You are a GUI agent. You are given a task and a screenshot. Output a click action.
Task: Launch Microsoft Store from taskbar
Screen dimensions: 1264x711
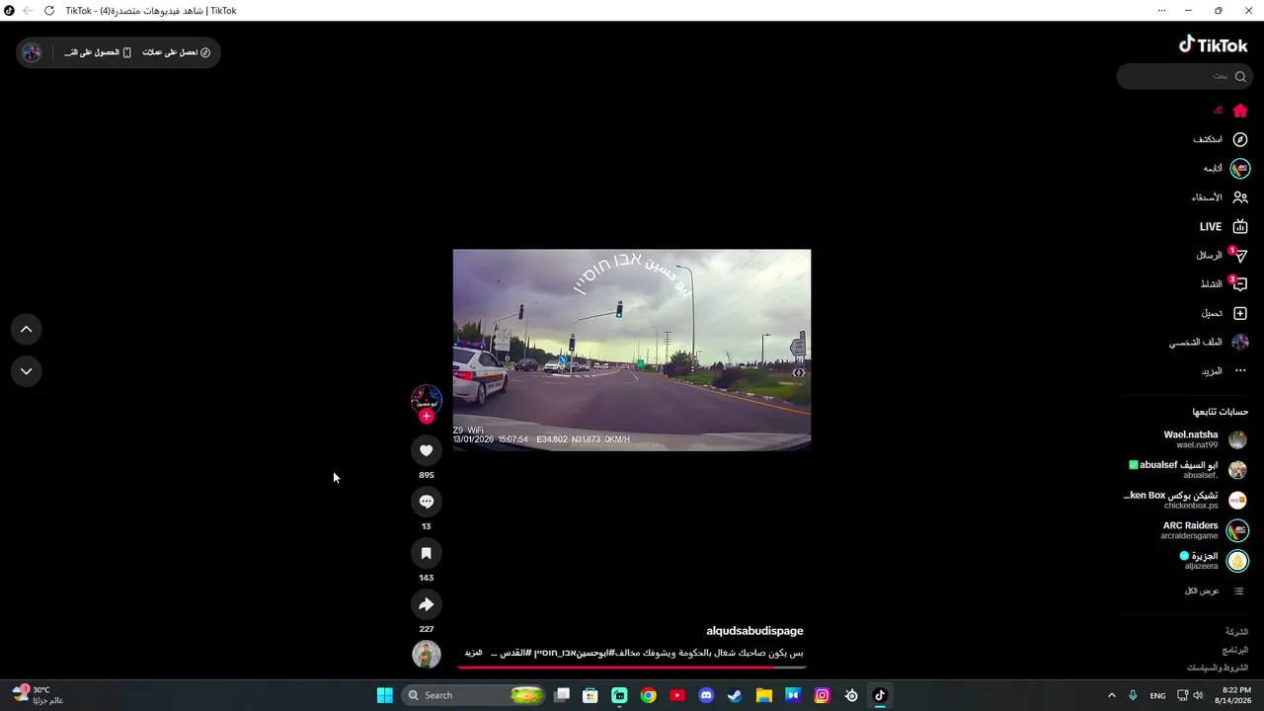[x=591, y=695]
